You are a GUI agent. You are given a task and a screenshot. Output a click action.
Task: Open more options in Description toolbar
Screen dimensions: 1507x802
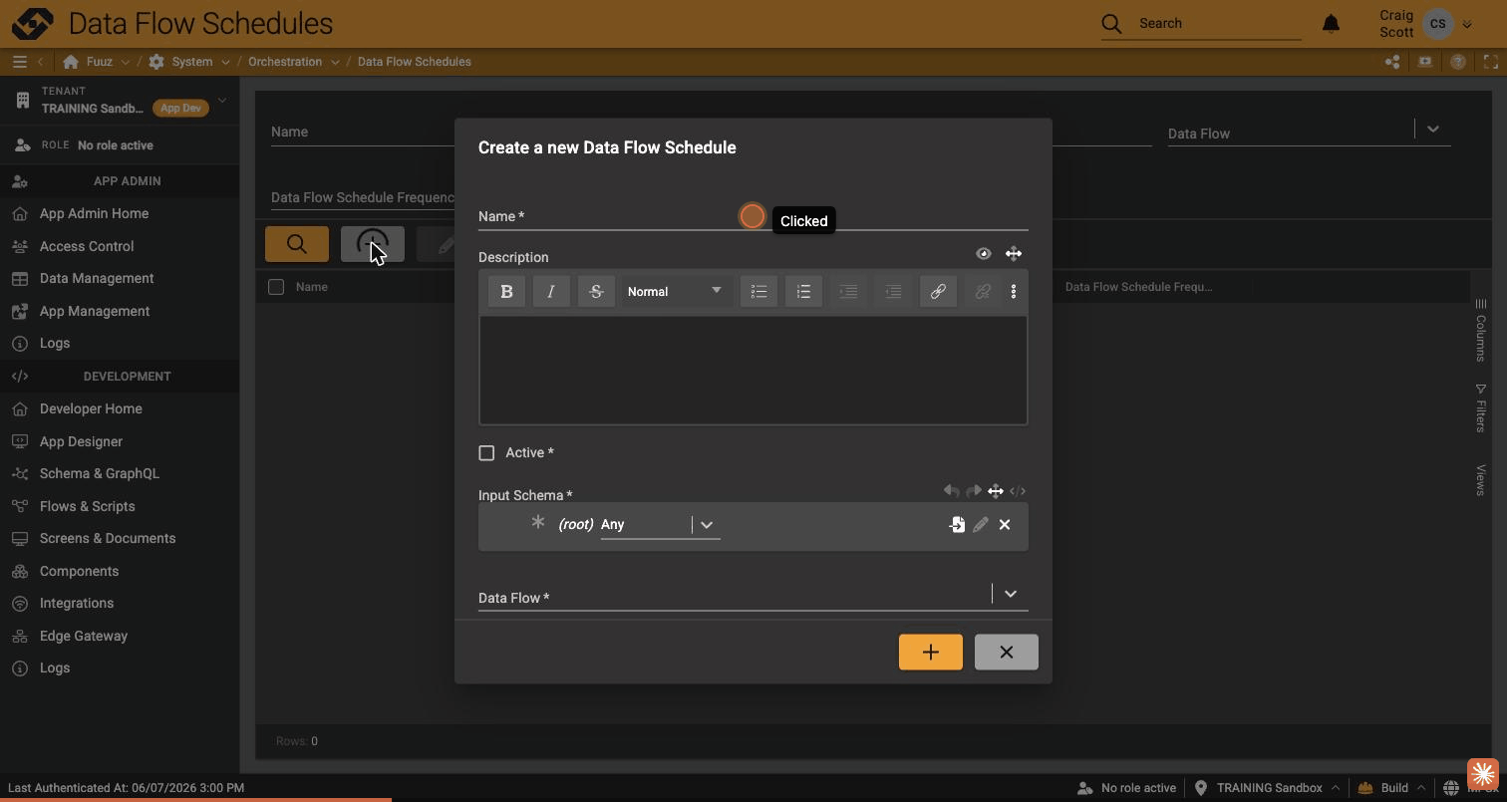coord(1014,292)
